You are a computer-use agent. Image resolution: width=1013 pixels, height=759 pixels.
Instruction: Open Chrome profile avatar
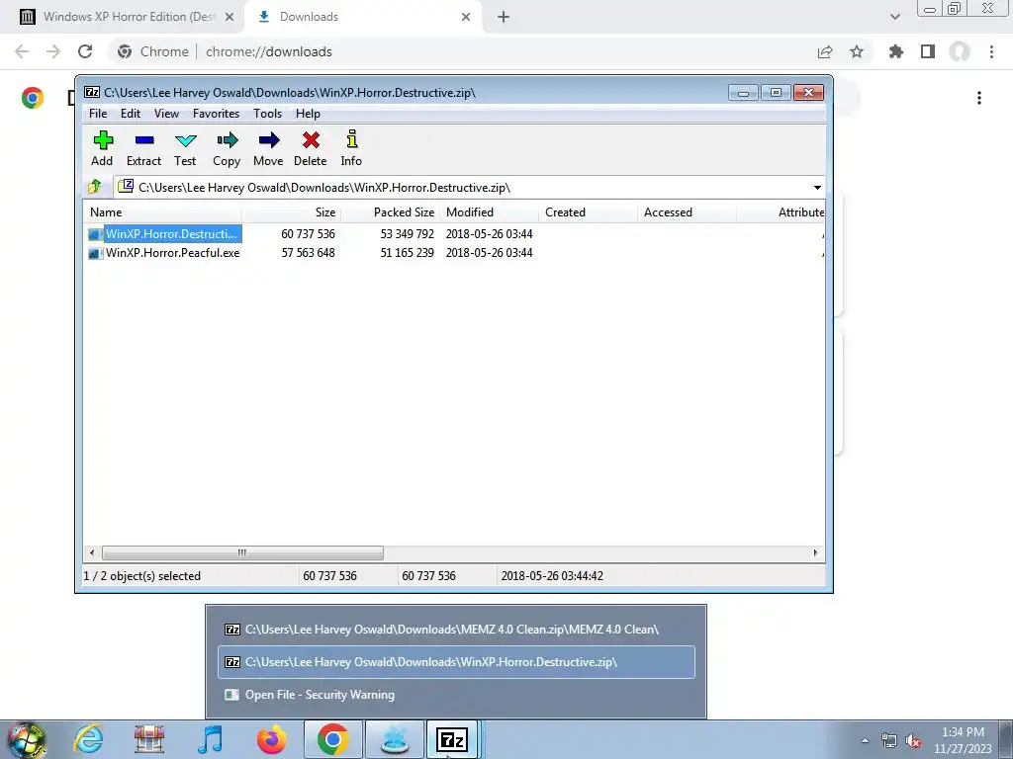tap(960, 51)
